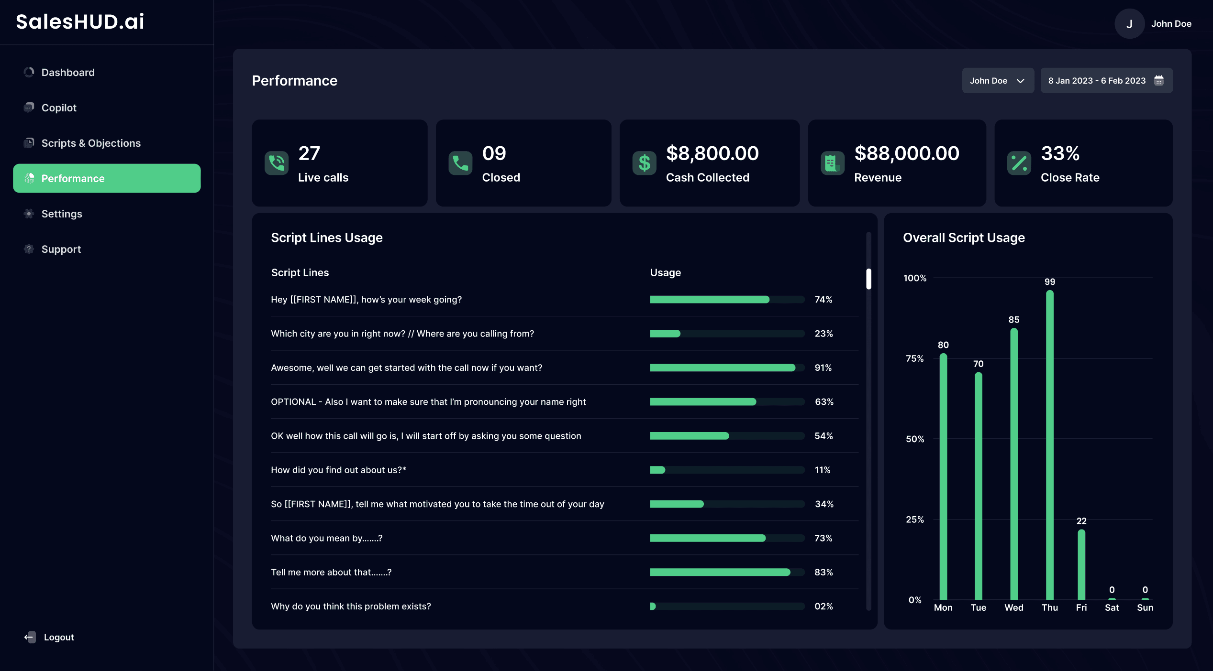The image size is (1213, 671).
Task: Click the Revenue receipt icon
Action: 832,163
